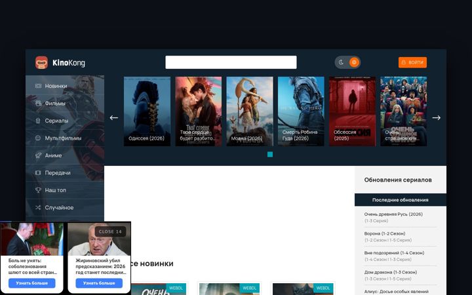472x295 pixels.
Task: Open Аниме in the sidebar menu
Action: tap(65, 155)
